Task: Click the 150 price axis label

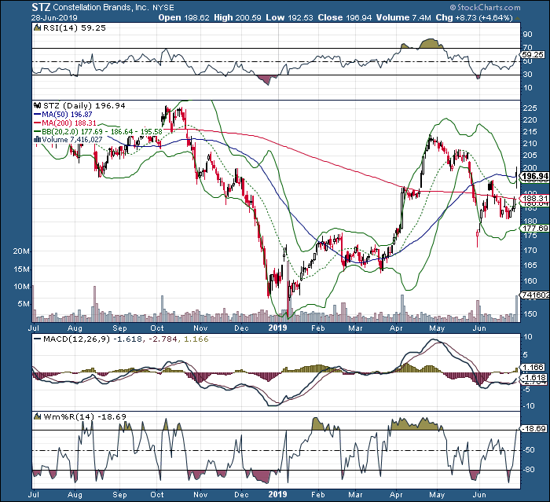Action: point(530,314)
